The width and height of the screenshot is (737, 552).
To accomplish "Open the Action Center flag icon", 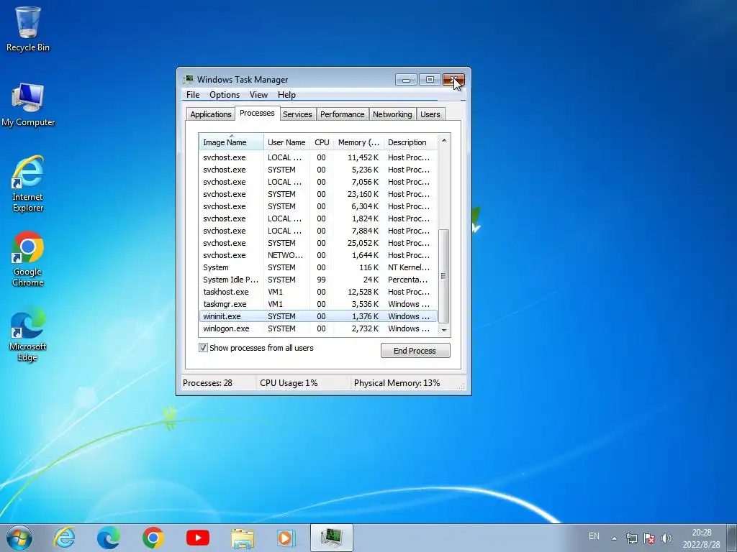I will click(649, 538).
